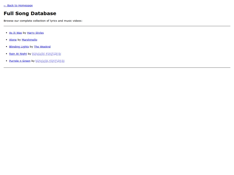Open the song As It Was
The image size is (234, 175).
pos(16,33)
